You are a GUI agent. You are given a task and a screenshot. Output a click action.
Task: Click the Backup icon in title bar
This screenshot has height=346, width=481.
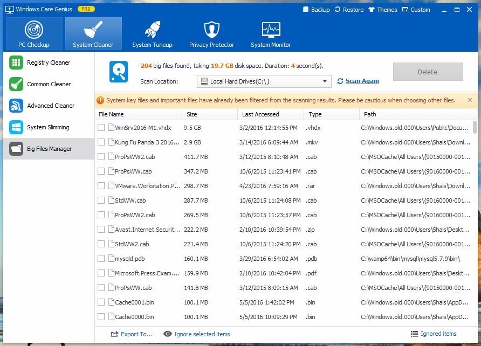(x=306, y=9)
